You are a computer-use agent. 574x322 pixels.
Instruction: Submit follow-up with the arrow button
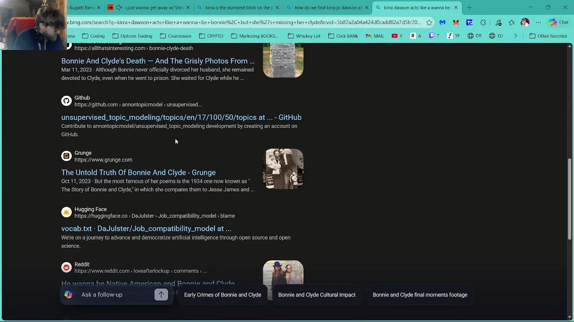[x=161, y=295]
